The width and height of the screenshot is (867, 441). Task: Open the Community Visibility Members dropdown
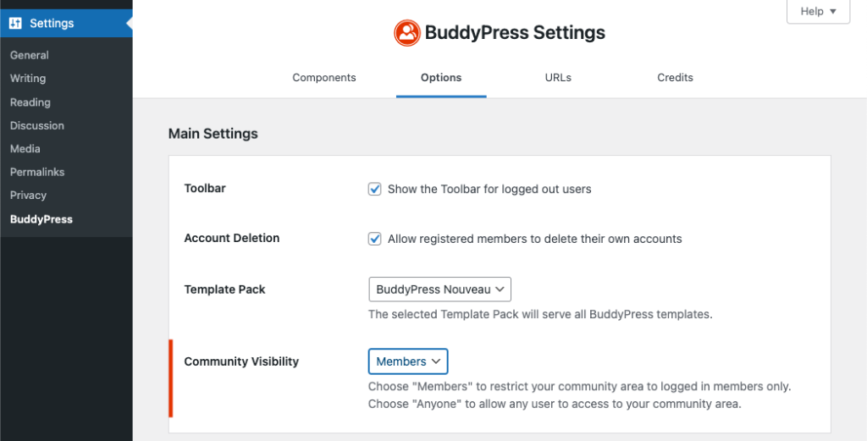tap(408, 361)
